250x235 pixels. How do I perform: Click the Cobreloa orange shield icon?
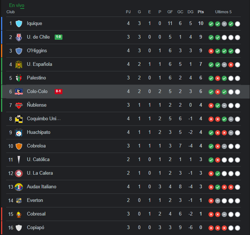tap(19, 146)
